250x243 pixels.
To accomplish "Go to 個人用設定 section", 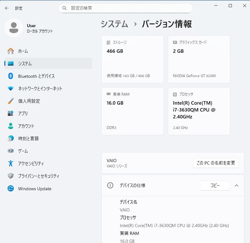I will pos(48,101).
